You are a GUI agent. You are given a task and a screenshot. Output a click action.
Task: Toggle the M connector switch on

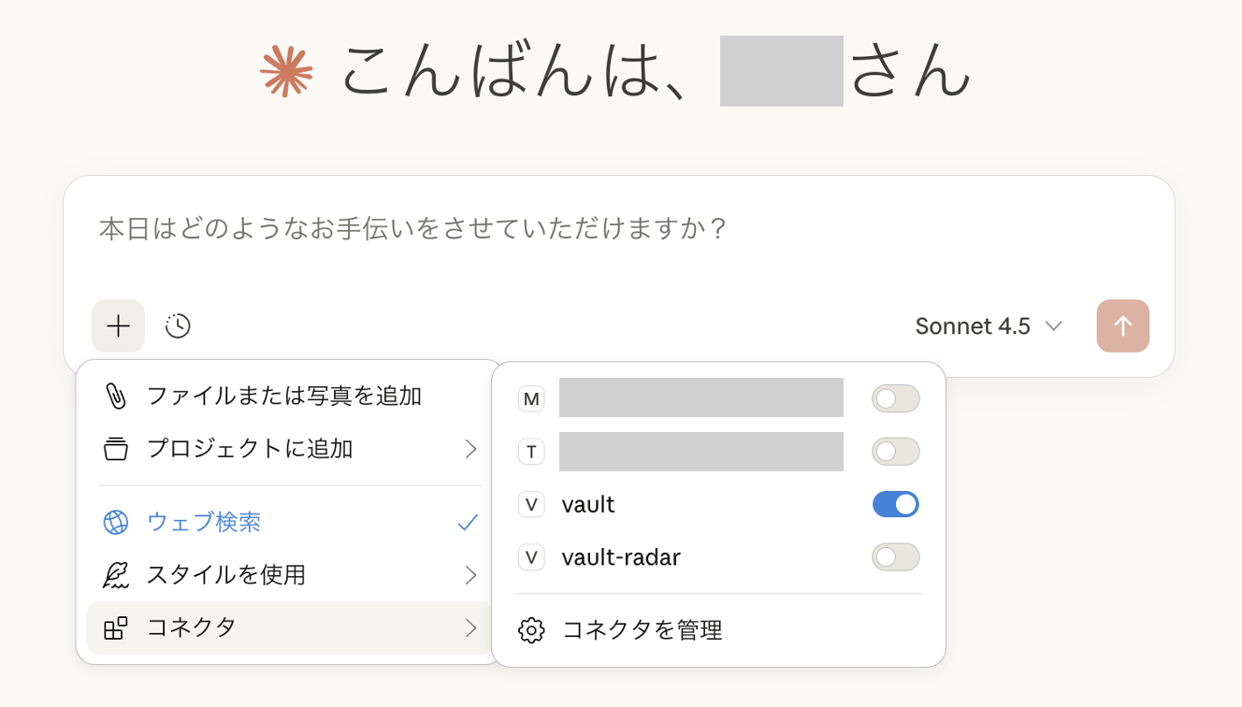(x=895, y=399)
